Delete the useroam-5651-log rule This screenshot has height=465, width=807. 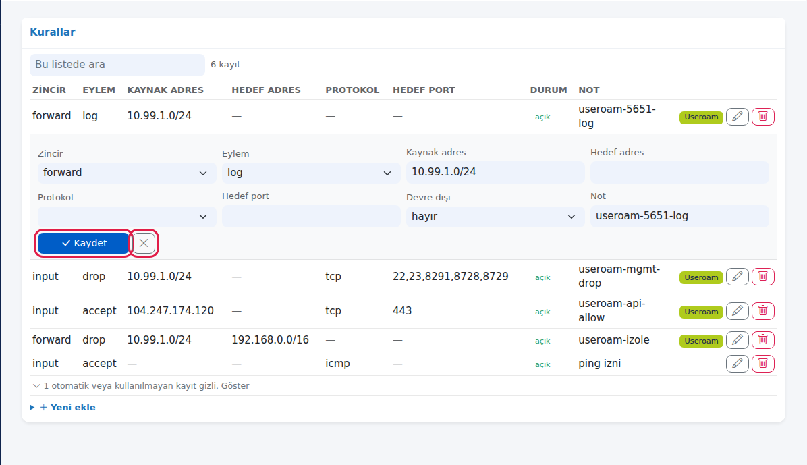pos(762,117)
